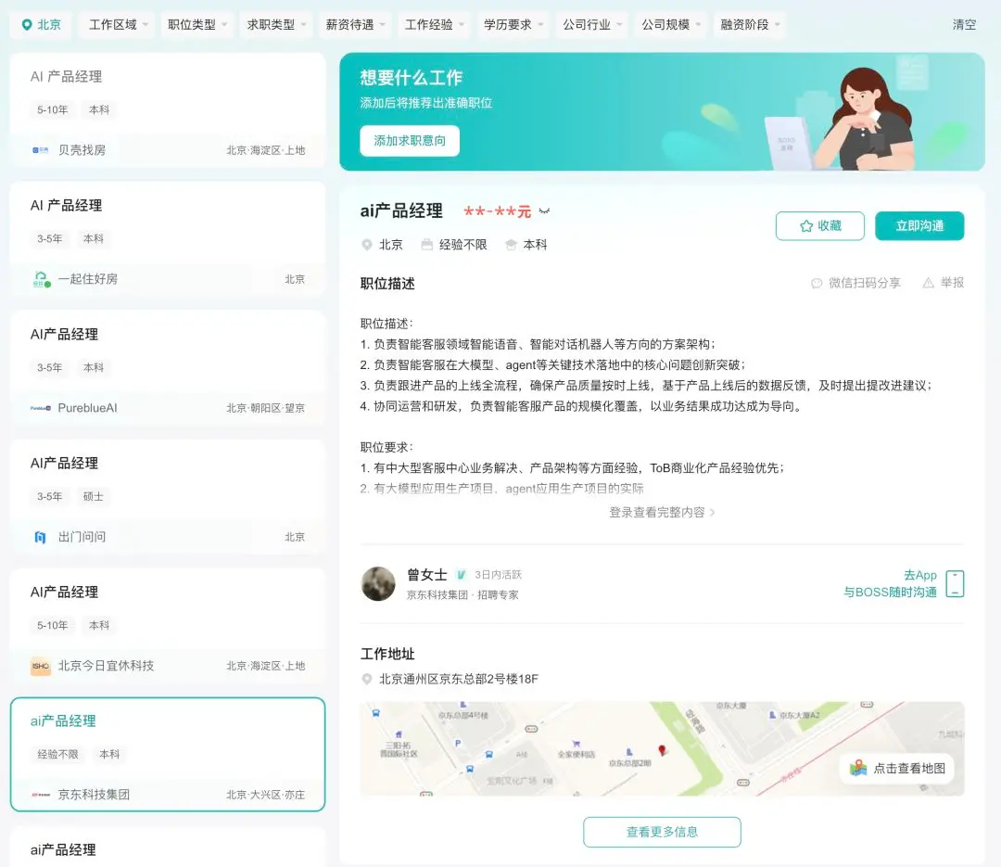Open the 学历要求 dropdown

pyautogui.click(x=513, y=25)
